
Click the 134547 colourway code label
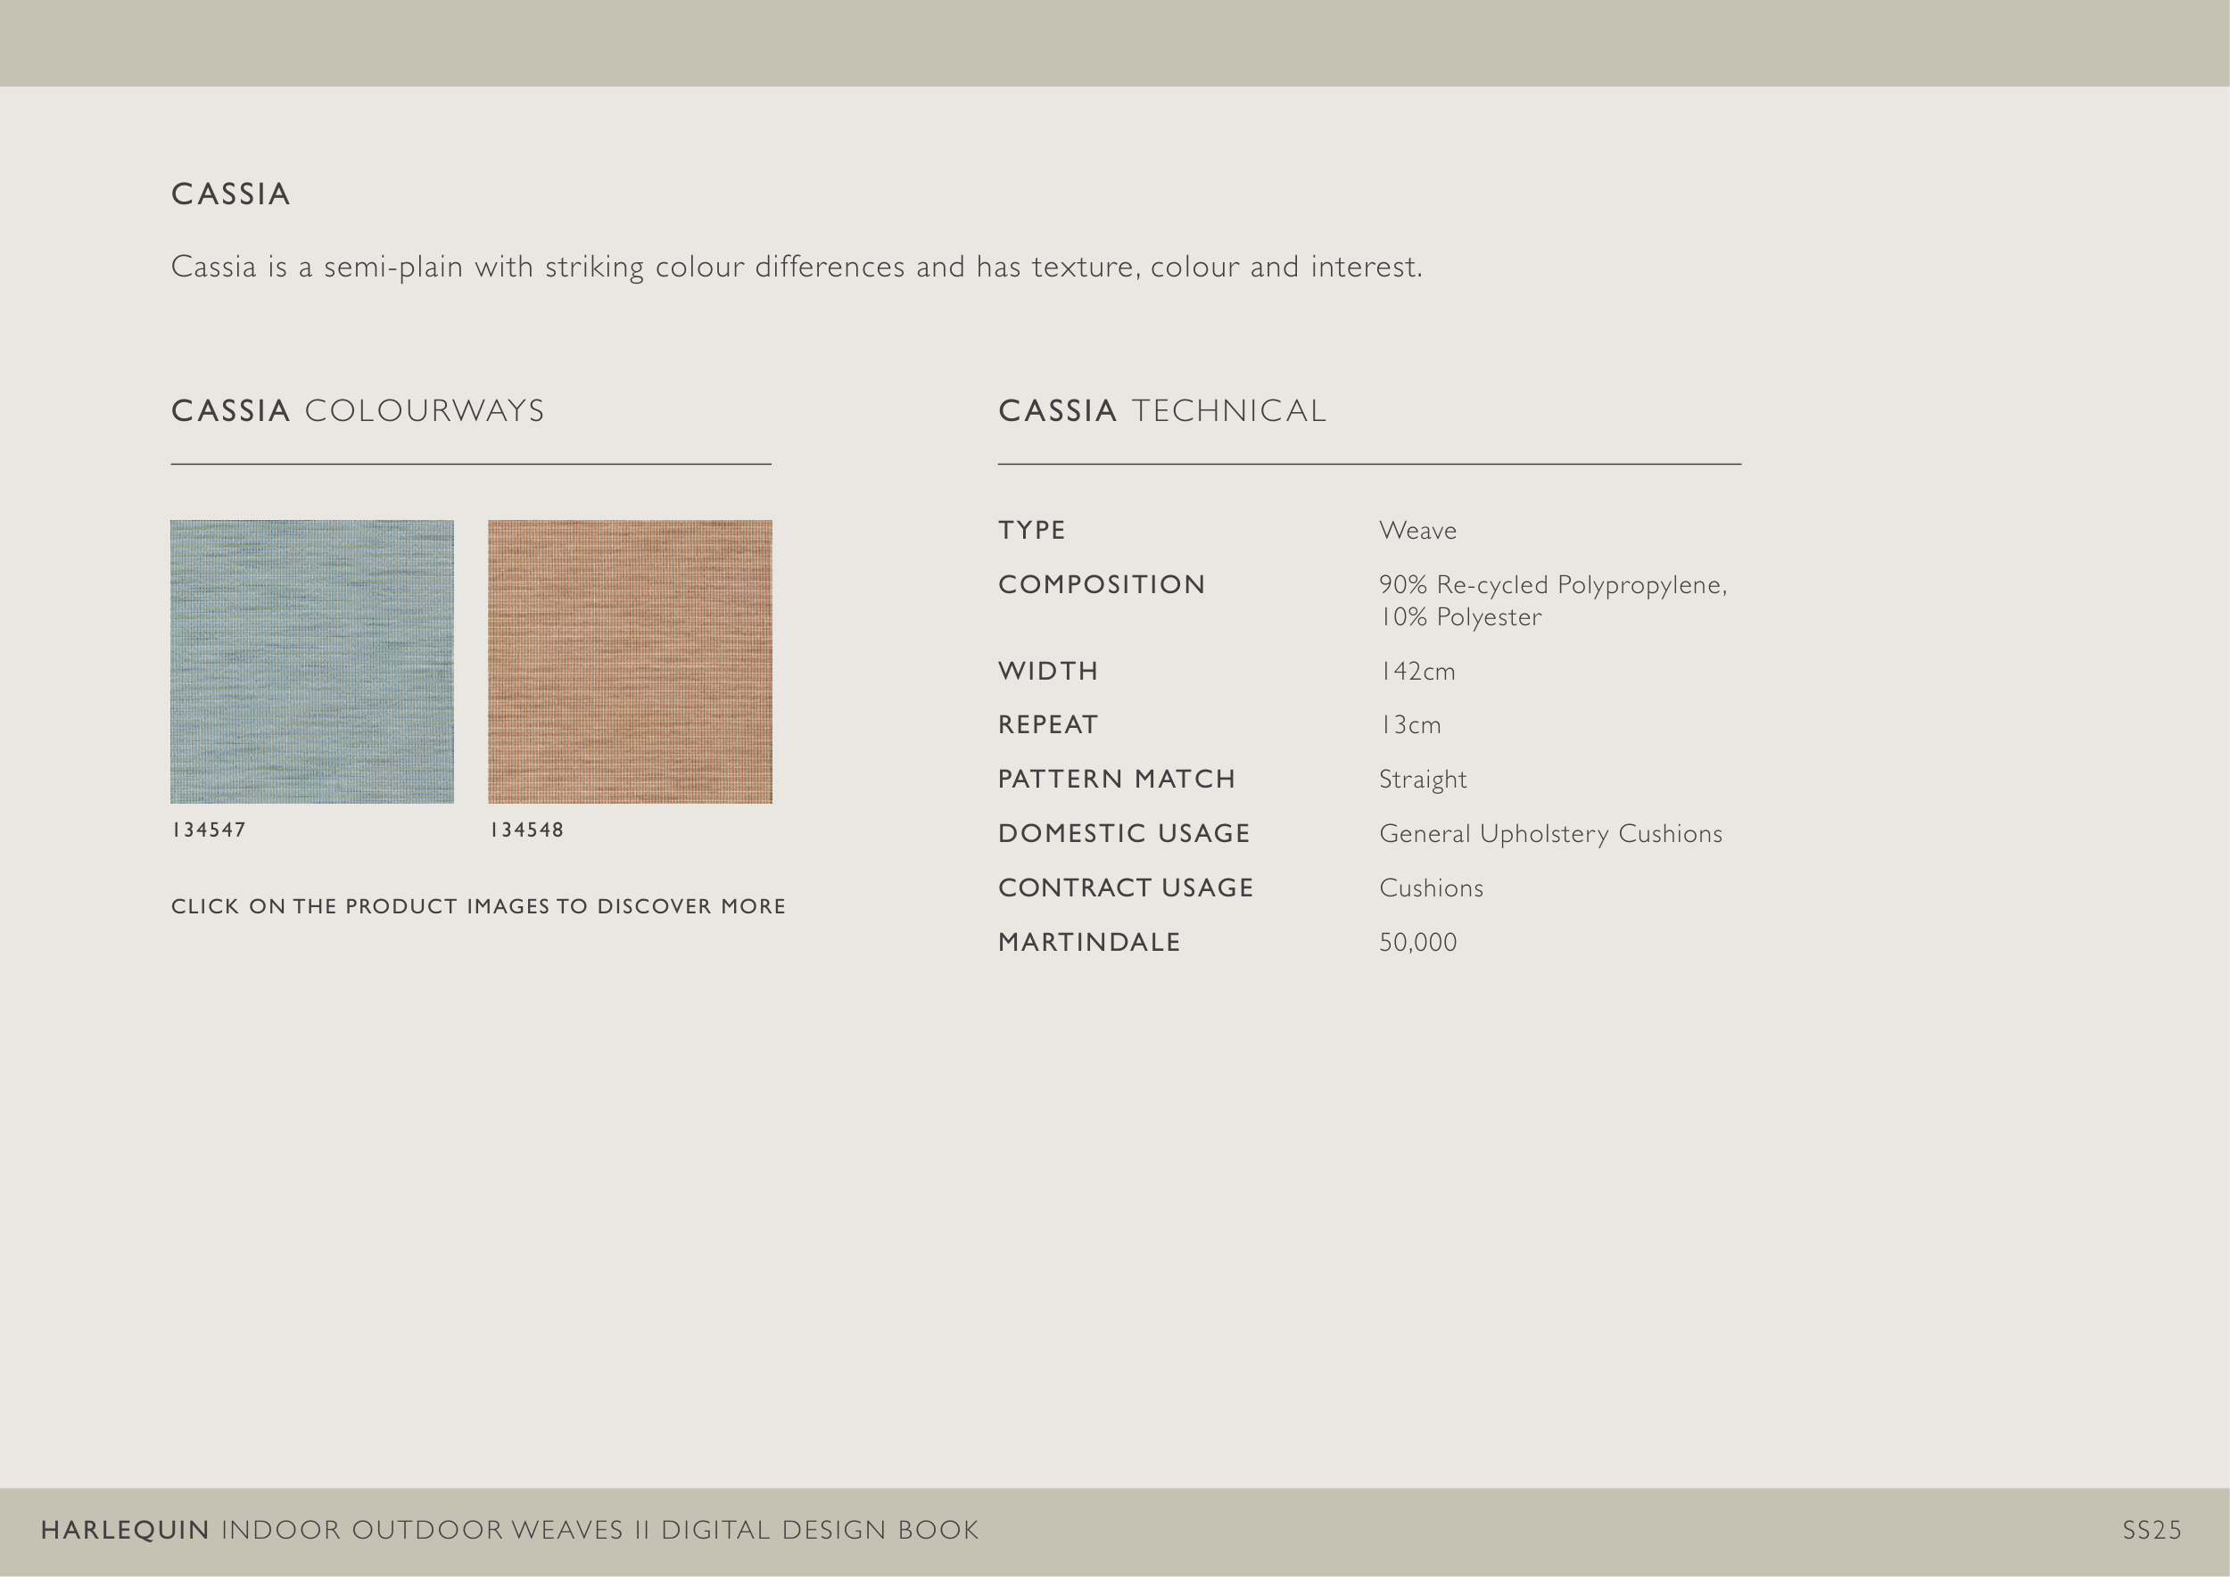209,830
